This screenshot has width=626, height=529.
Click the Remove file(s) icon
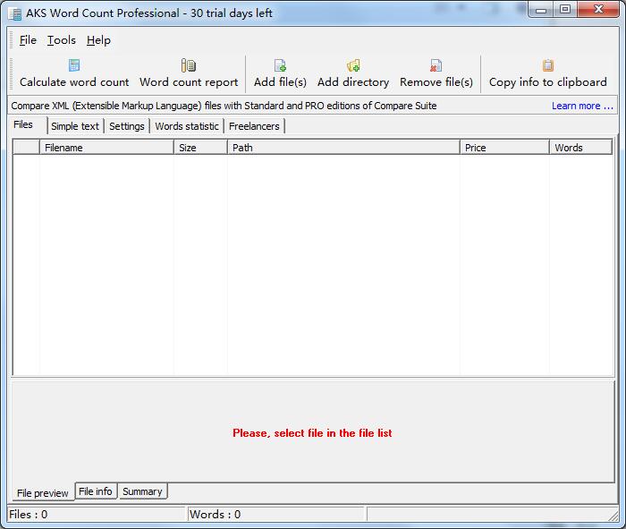pos(436,65)
